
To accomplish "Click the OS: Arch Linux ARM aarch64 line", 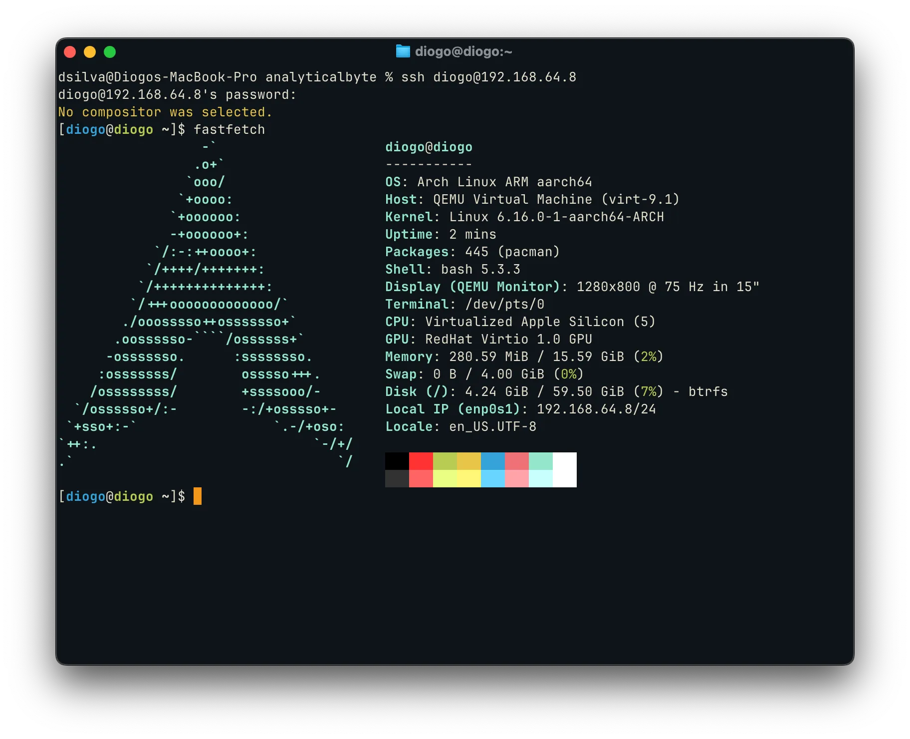I will [x=488, y=182].
